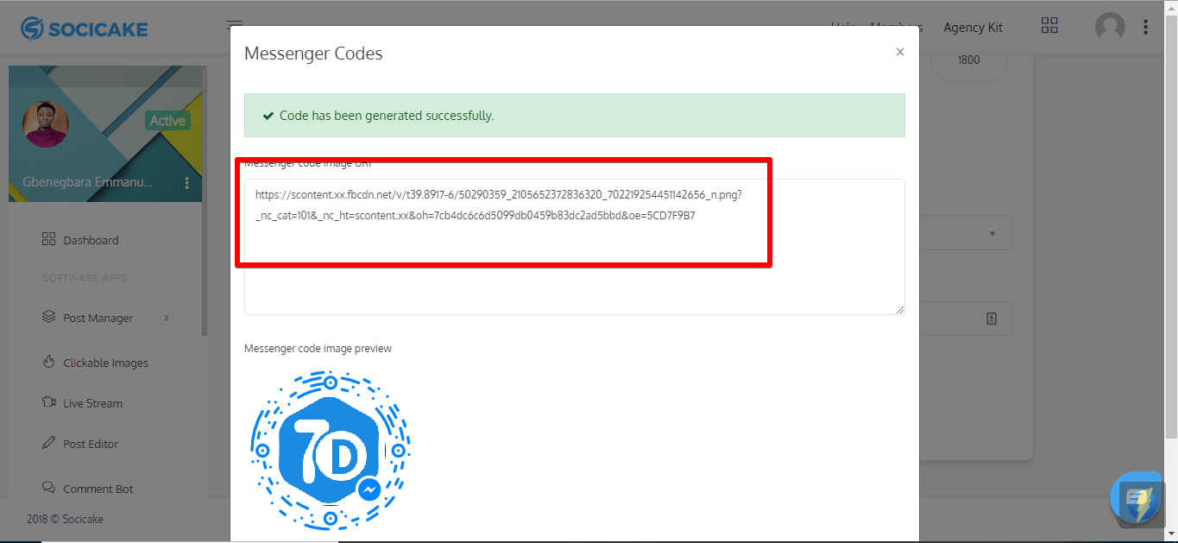Click the Messenger code image preview
Screen dimensions: 1178x543
[x=331, y=449]
